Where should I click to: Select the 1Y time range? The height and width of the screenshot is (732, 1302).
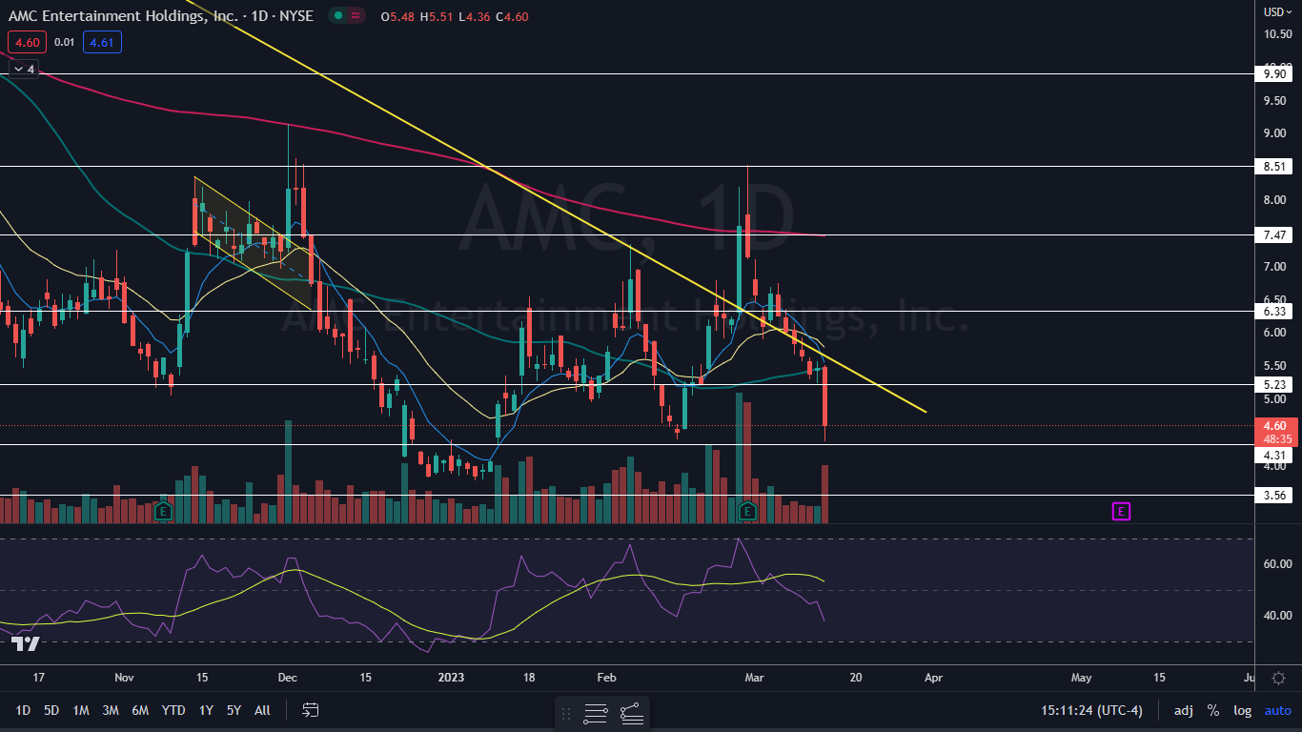click(x=206, y=710)
